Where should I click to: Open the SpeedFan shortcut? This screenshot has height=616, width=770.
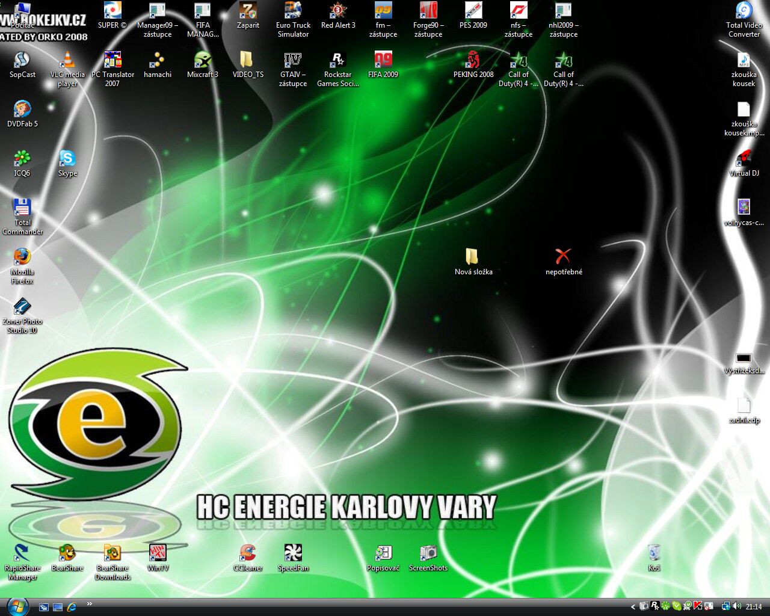pyautogui.click(x=293, y=557)
